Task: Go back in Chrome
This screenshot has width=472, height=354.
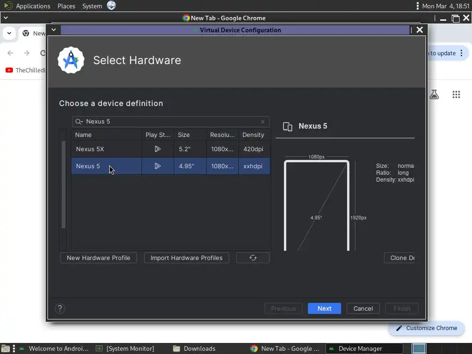Action: (10, 53)
